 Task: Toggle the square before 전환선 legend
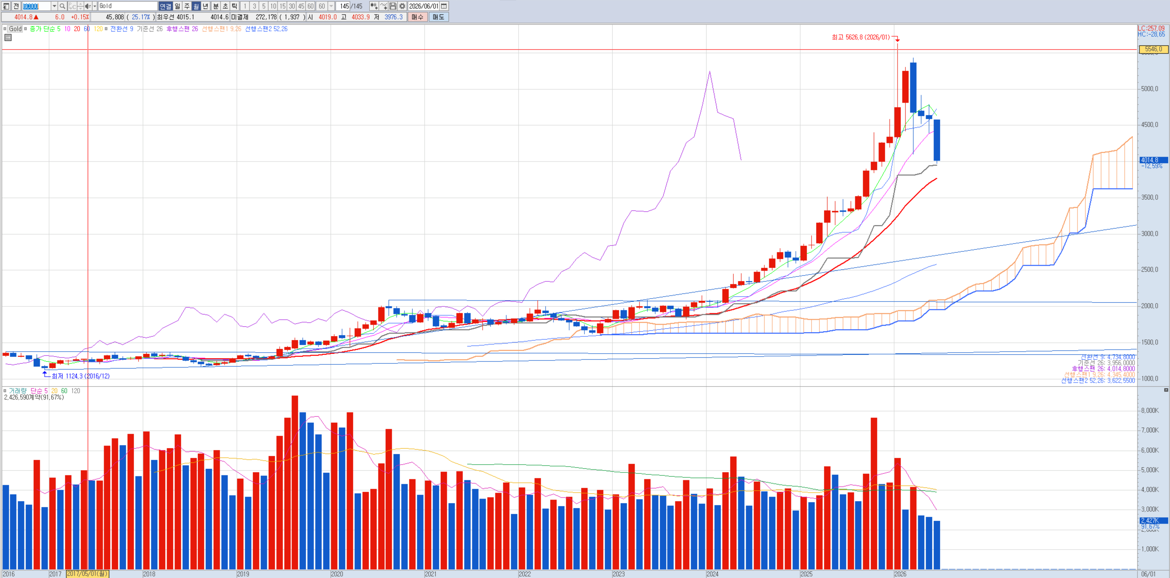[106, 28]
